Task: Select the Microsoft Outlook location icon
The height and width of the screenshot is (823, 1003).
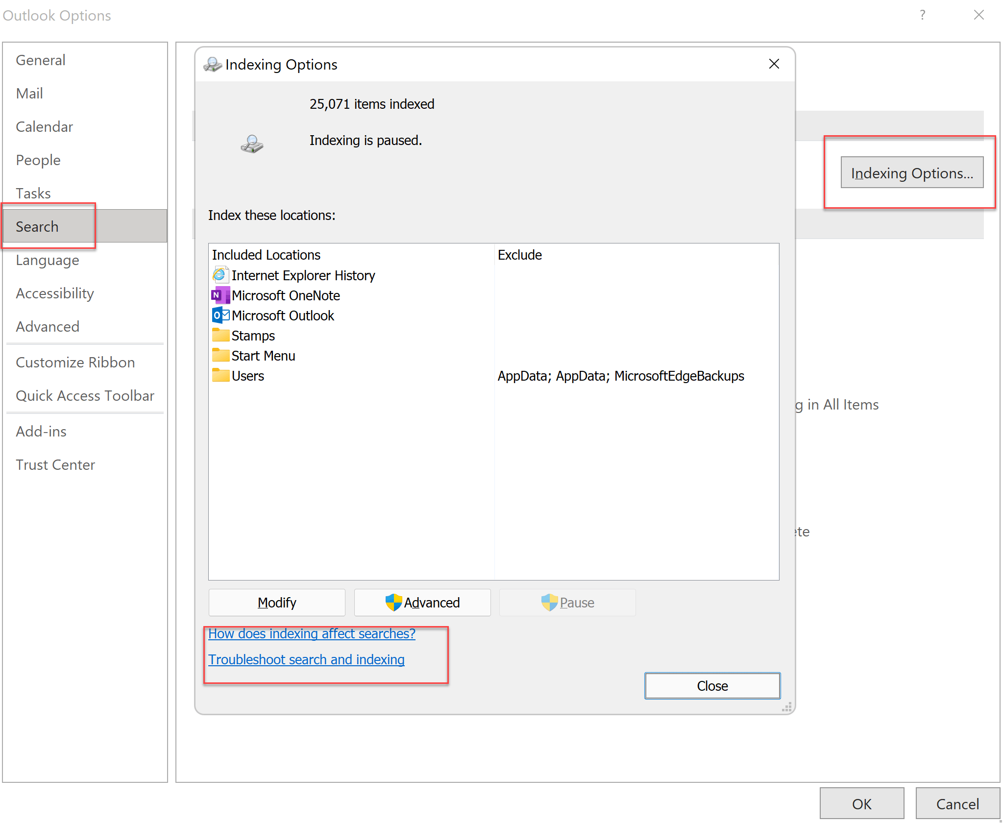Action: (x=220, y=315)
